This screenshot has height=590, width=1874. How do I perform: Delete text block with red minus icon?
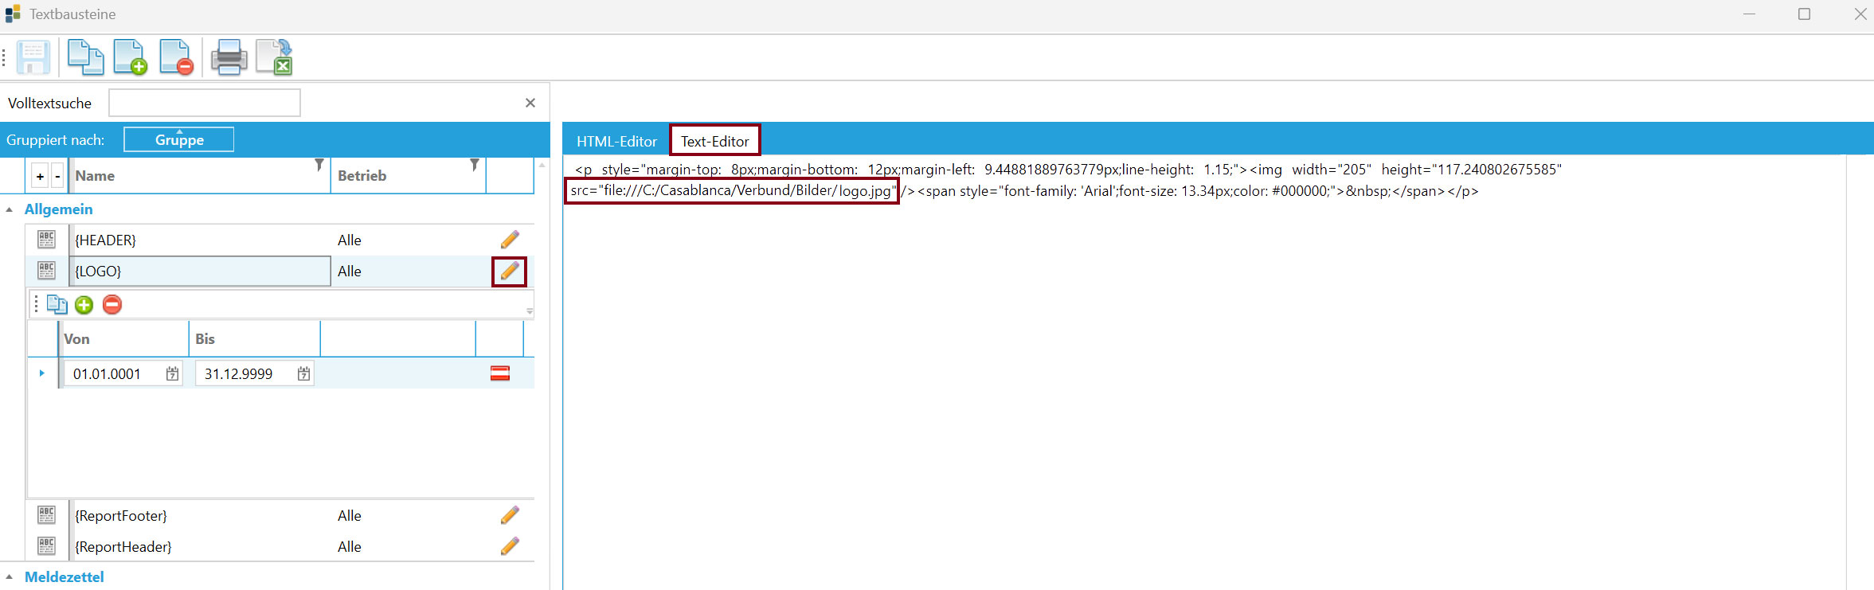[176, 57]
